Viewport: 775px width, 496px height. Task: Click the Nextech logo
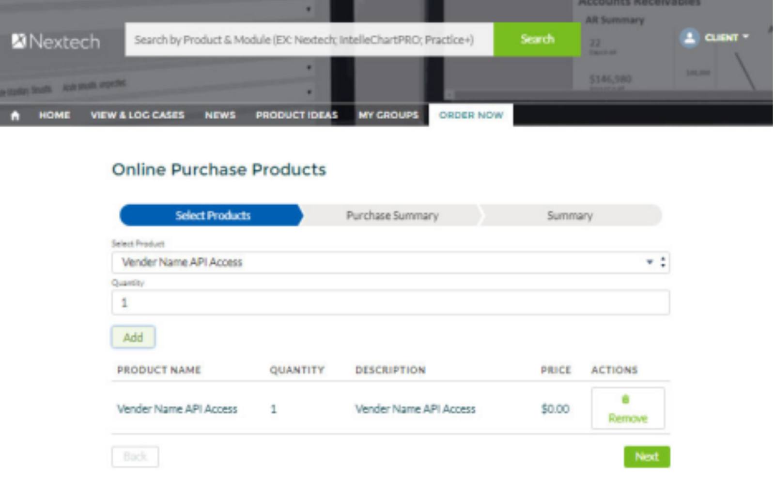(x=56, y=42)
